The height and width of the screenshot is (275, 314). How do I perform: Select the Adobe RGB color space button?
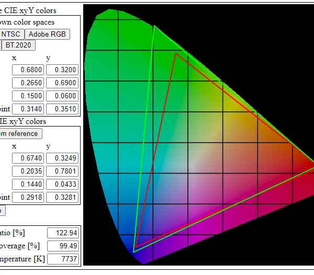tap(47, 34)
